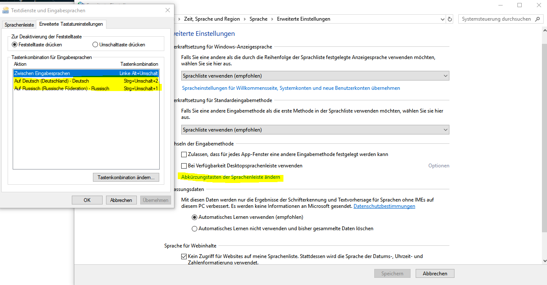Choose Automatisches Lernen nicht verwenden option
Viewport: 547px width, 285px height.
click(x=194, y=229)
